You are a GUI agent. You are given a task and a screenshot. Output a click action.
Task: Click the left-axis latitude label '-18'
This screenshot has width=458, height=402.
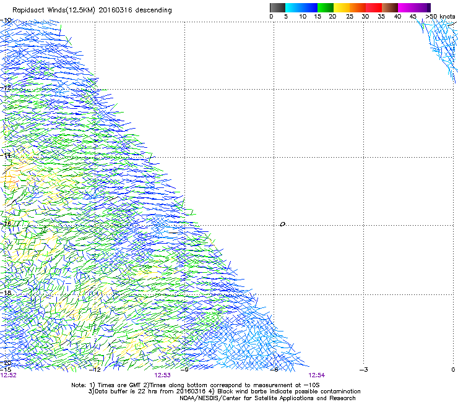coord(6,293)
